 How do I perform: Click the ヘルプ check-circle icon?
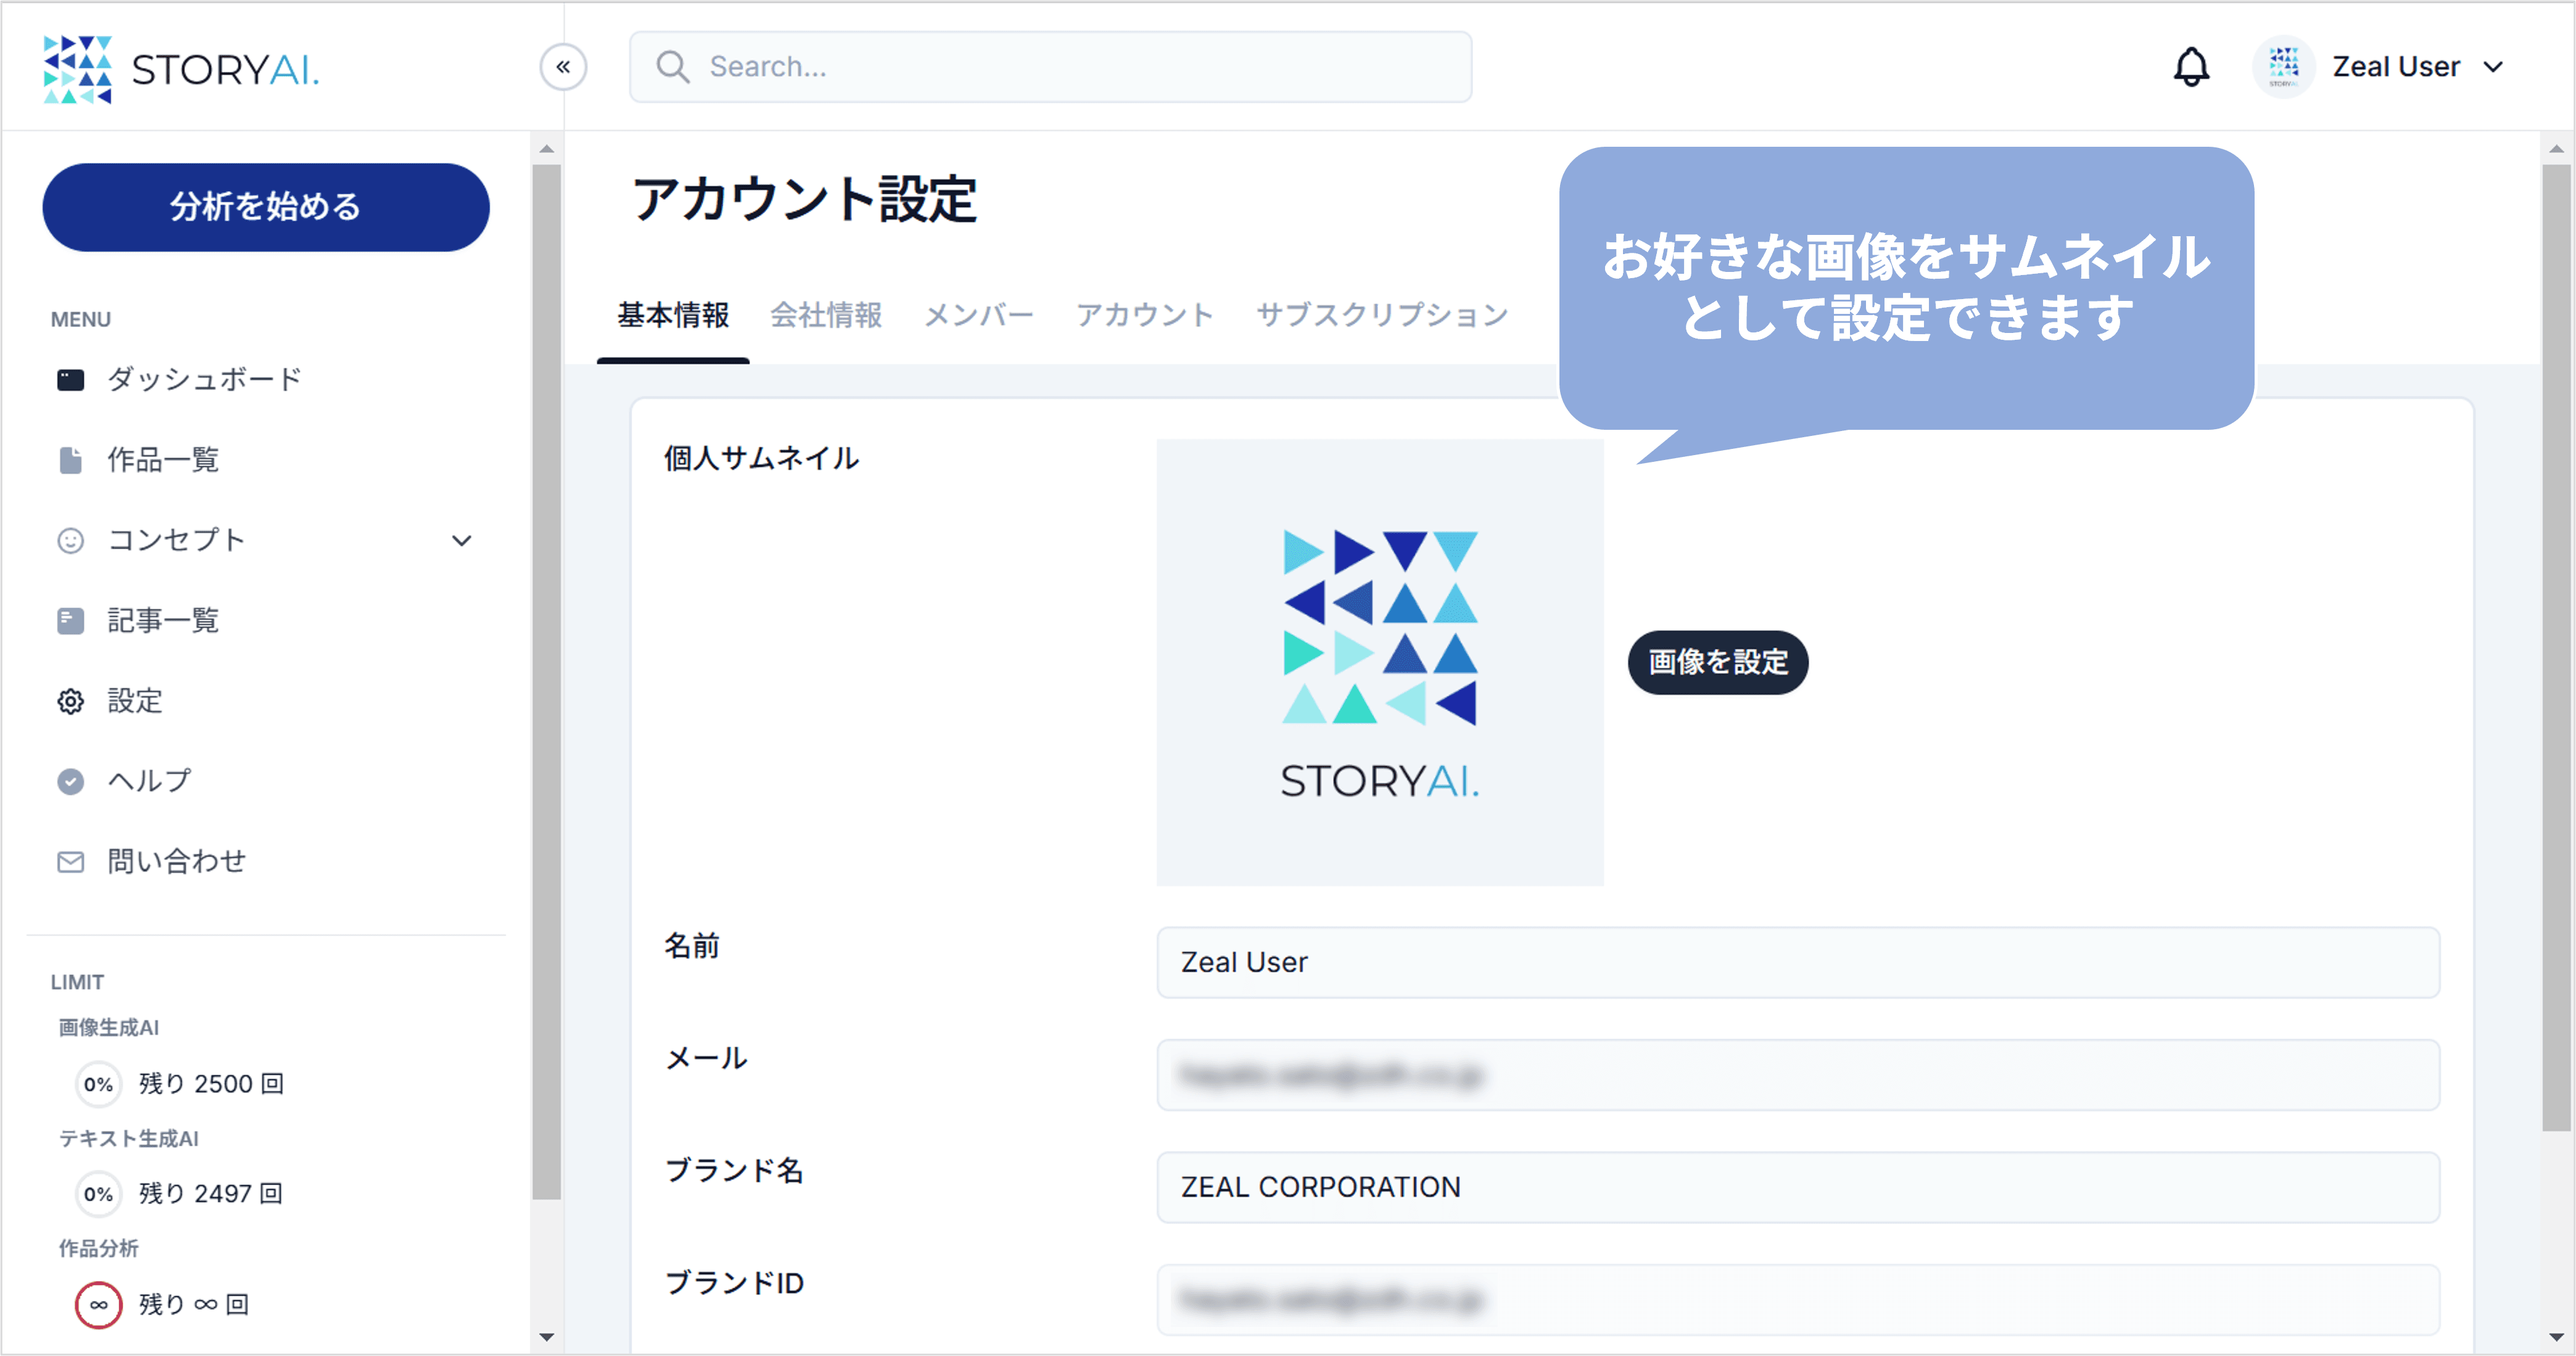[70, 781]
